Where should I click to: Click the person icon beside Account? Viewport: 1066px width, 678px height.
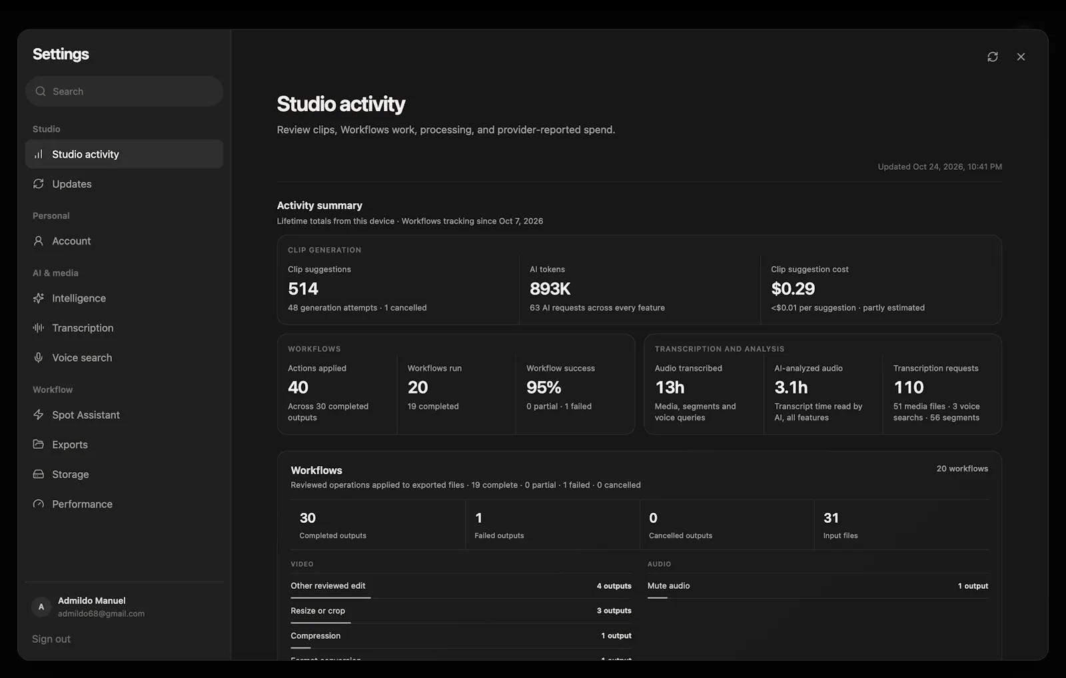pyautogui.click(x=39, y=241)
